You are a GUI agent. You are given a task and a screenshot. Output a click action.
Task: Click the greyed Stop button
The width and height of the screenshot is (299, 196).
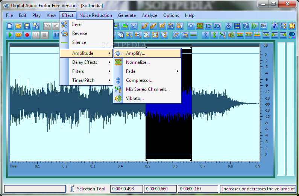[x=44, y=35]
